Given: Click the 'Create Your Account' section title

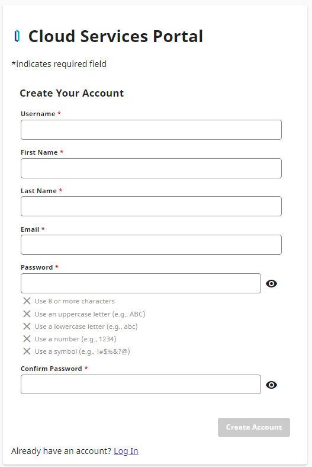Looking at the screenshot, I should point(72,93).
